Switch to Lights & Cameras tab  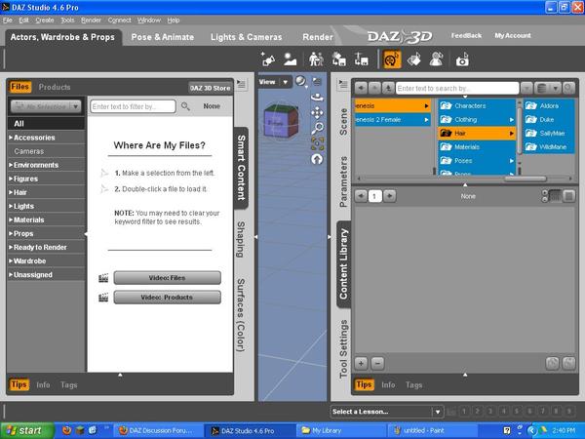pos(247,37)
